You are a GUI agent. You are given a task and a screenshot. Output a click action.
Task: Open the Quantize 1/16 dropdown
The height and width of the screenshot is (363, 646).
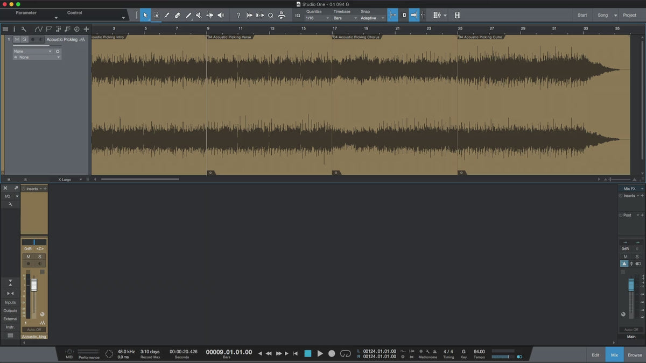tap(317, 18)
